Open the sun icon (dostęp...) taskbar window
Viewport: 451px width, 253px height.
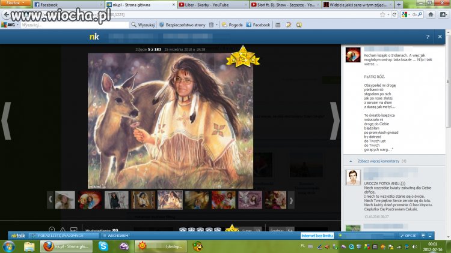(161, 246)
